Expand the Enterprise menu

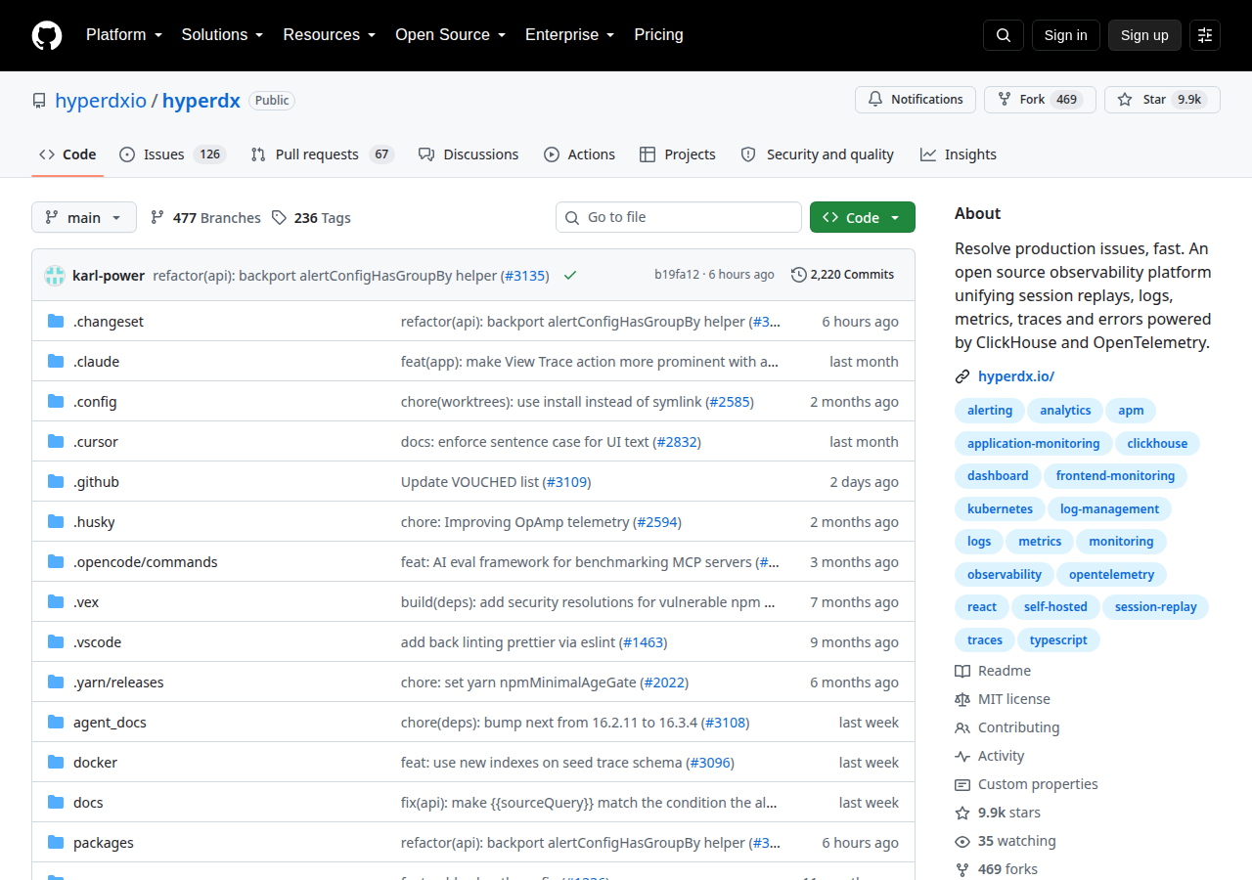click(x=569, y=35)
